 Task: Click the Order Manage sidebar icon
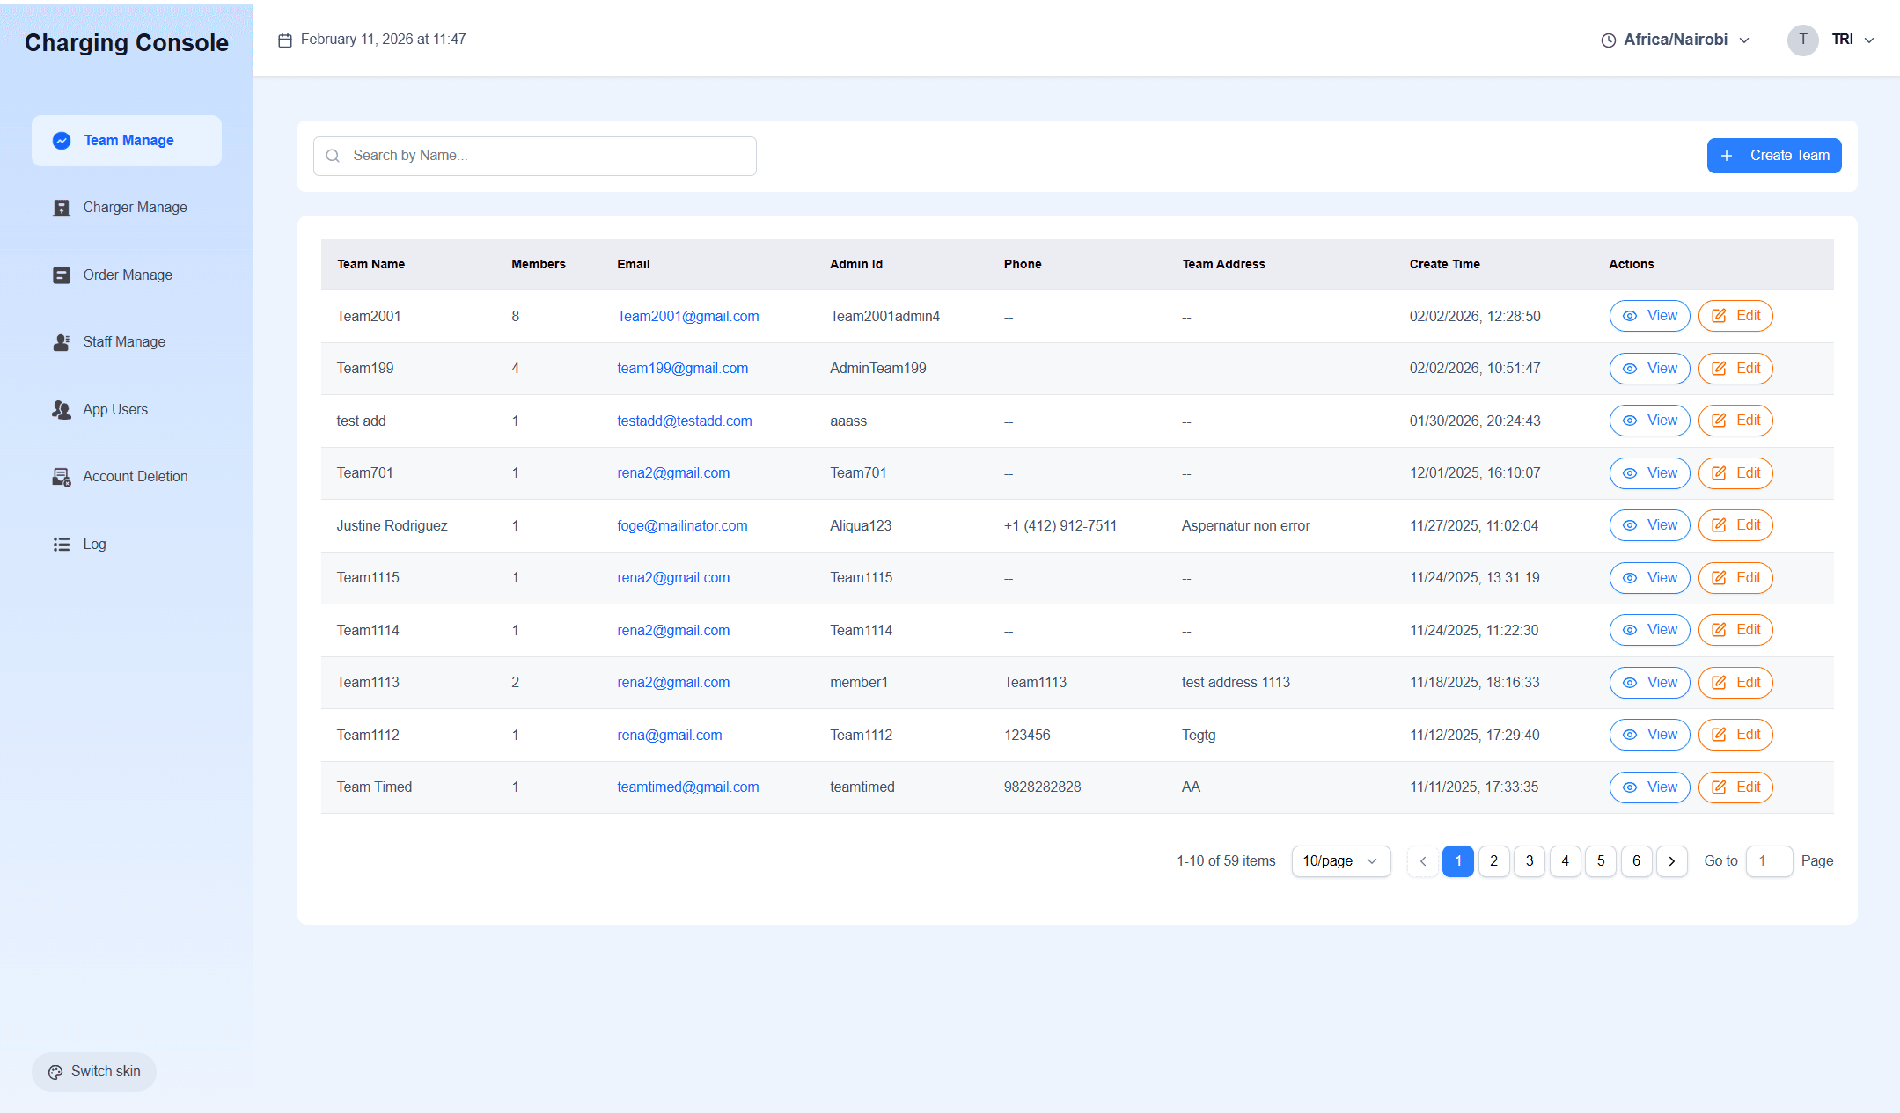(61, 275)
